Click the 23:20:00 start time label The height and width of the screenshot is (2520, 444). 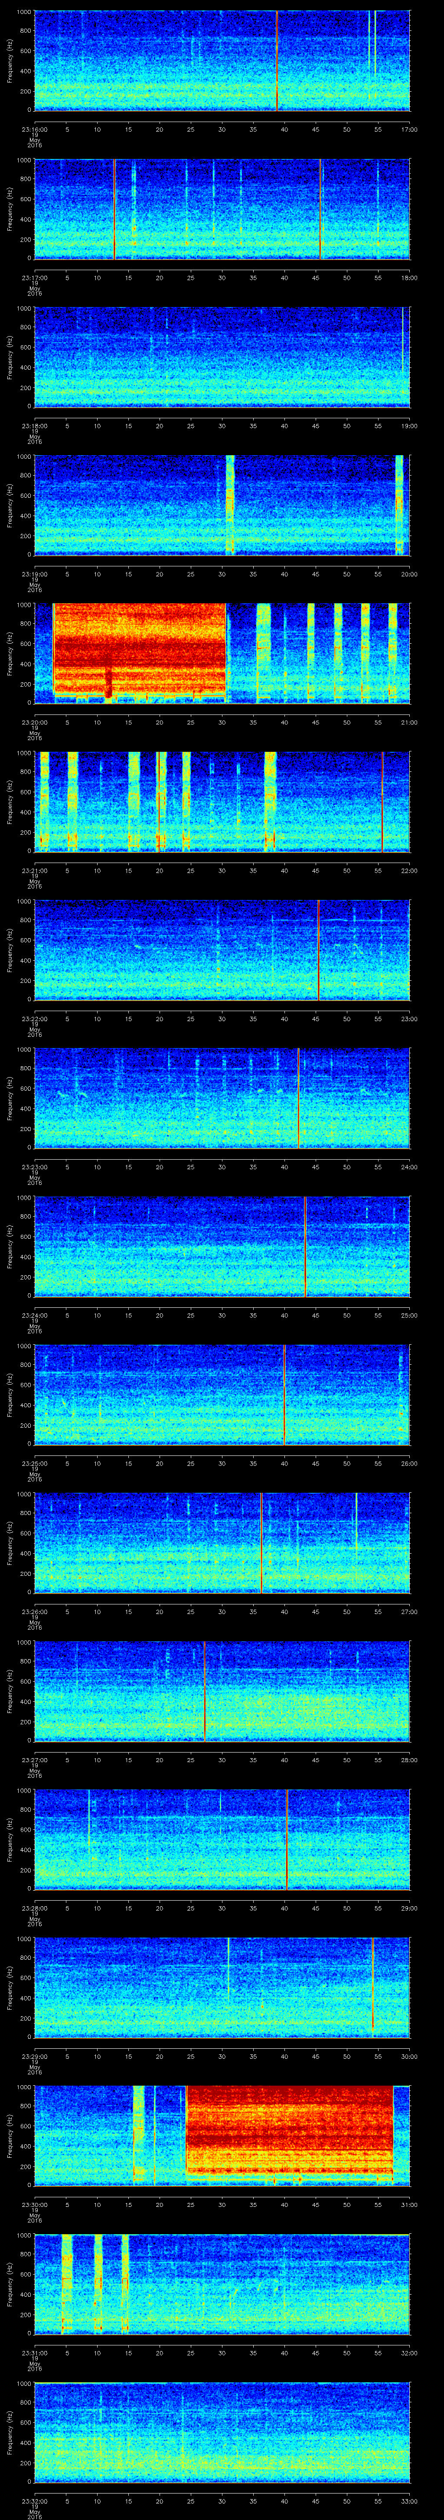click(35, 722)
